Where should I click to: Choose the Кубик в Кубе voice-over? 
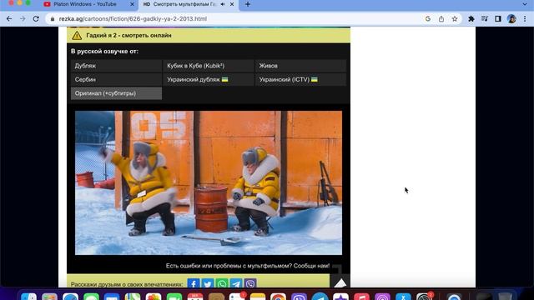209,66
